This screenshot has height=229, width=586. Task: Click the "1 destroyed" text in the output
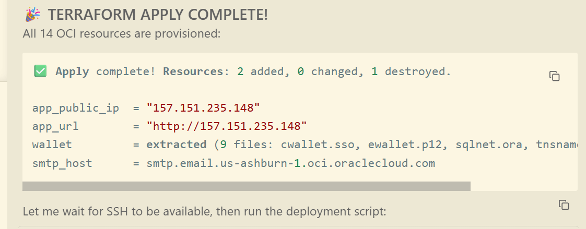(411, 71)
